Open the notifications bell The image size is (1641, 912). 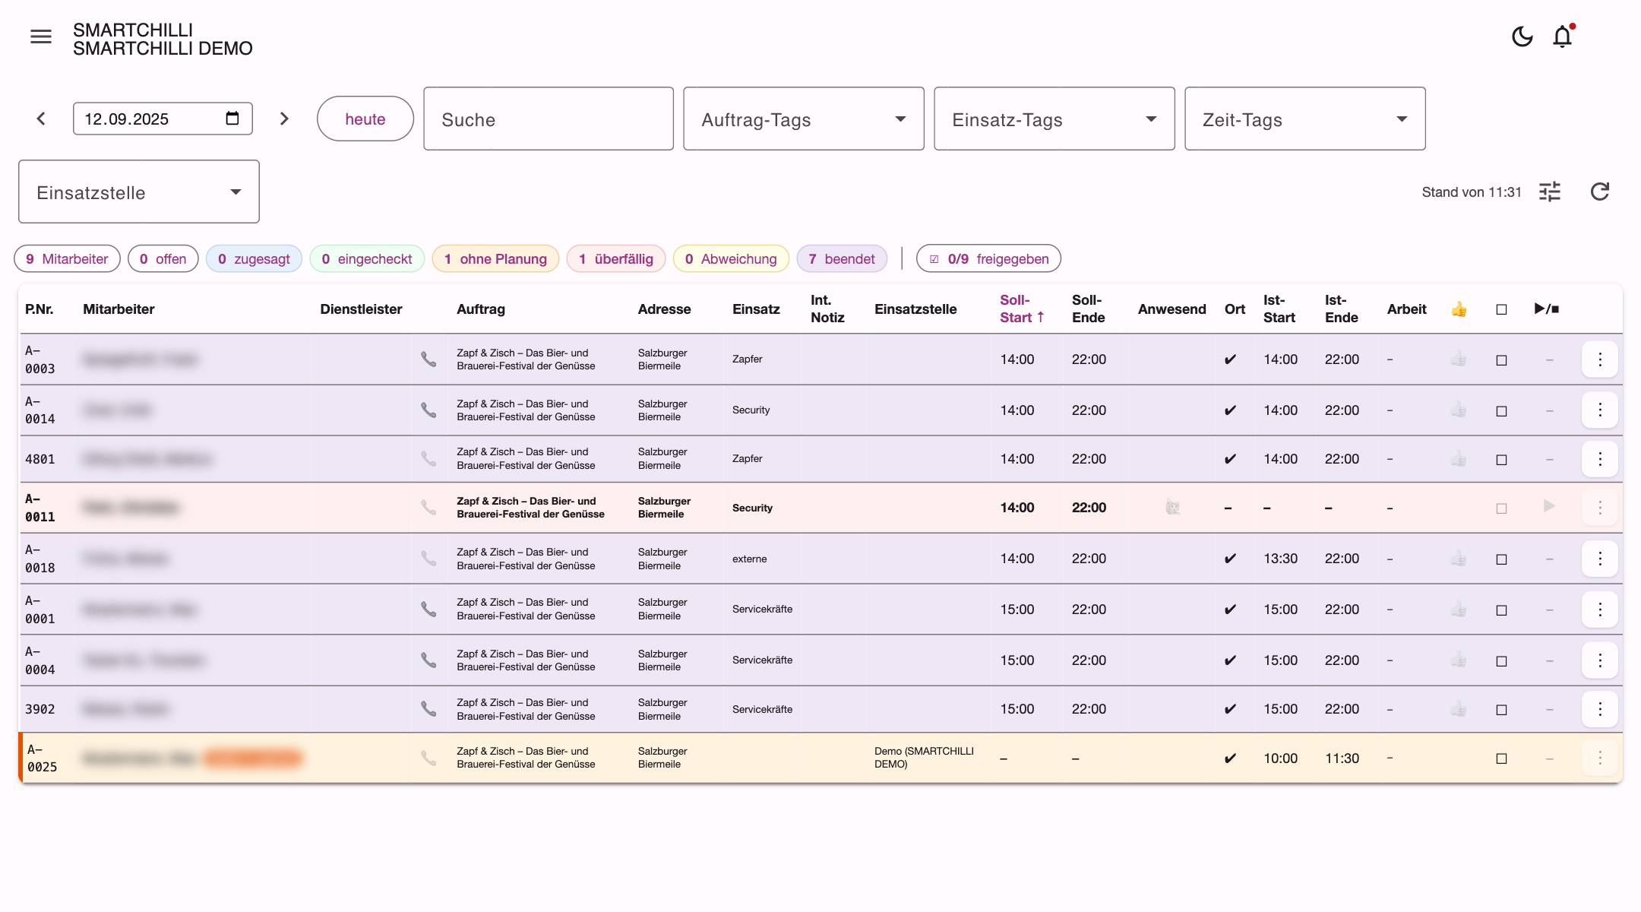1563,36
